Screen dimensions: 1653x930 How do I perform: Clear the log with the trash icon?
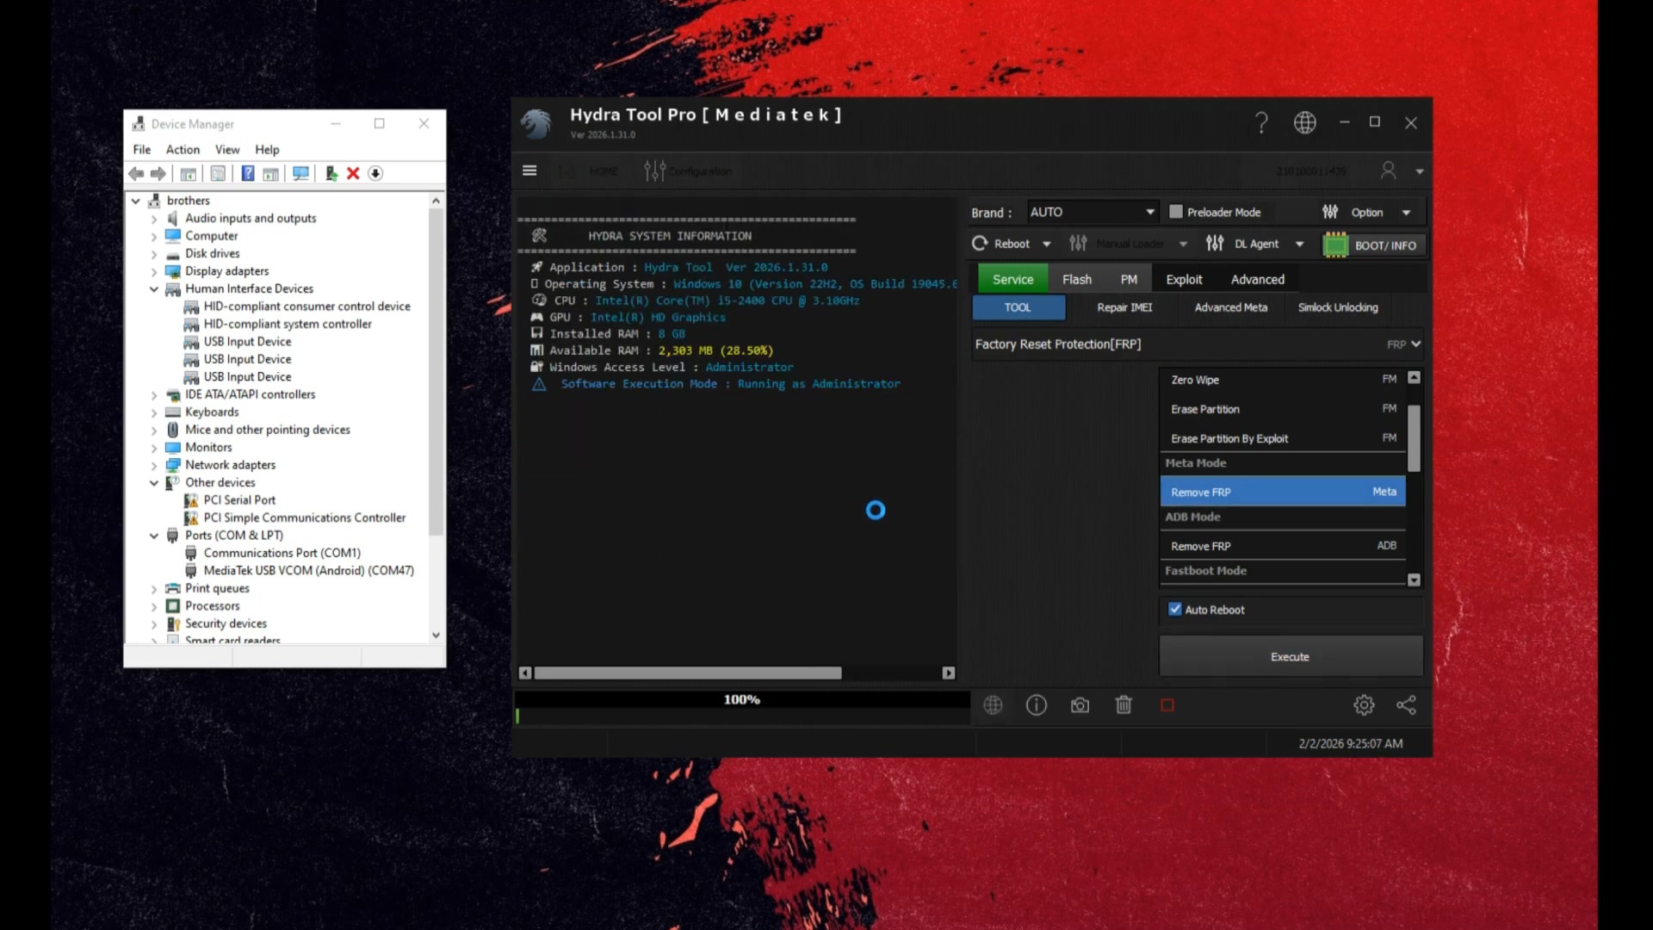click(1124, 705)
